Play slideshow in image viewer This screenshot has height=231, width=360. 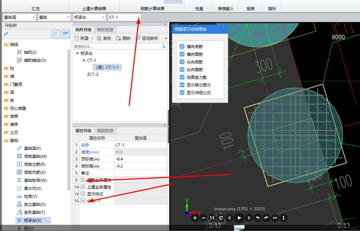click(239, 218)
